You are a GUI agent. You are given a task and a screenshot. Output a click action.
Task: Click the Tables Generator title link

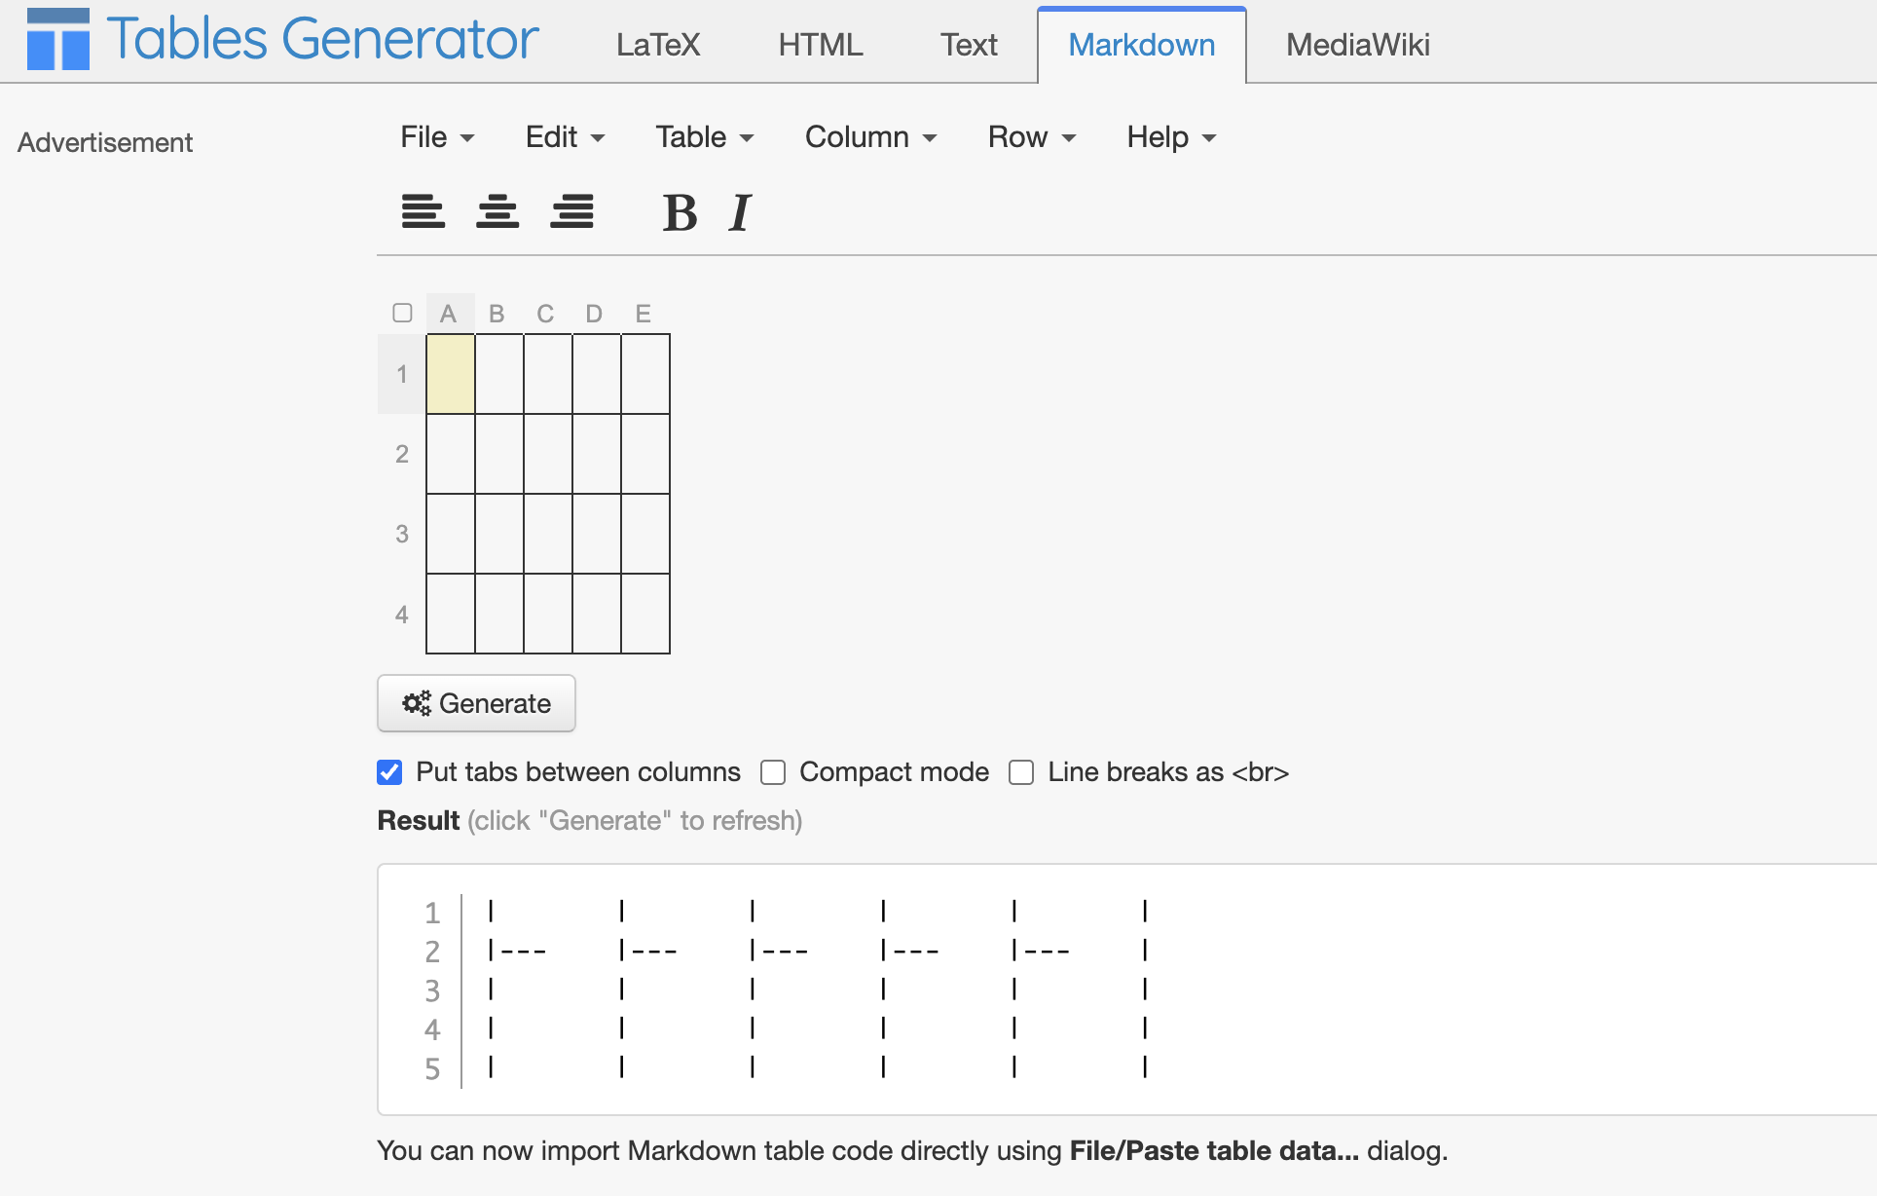point(322,39)
